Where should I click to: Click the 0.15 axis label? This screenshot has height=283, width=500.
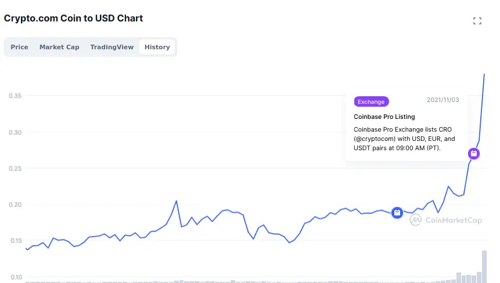pyautogui.click(x=16, y=241)
